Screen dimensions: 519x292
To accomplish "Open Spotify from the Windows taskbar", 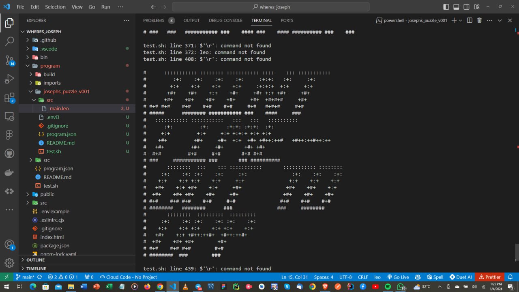I will (388, 286).
